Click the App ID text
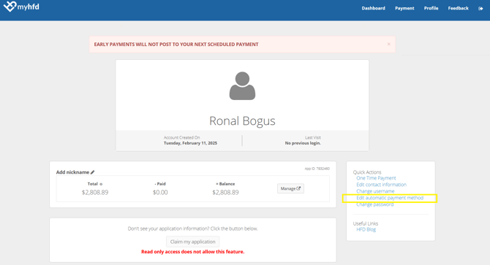This screenshot has width=490, height=265. tap(317, 169)
